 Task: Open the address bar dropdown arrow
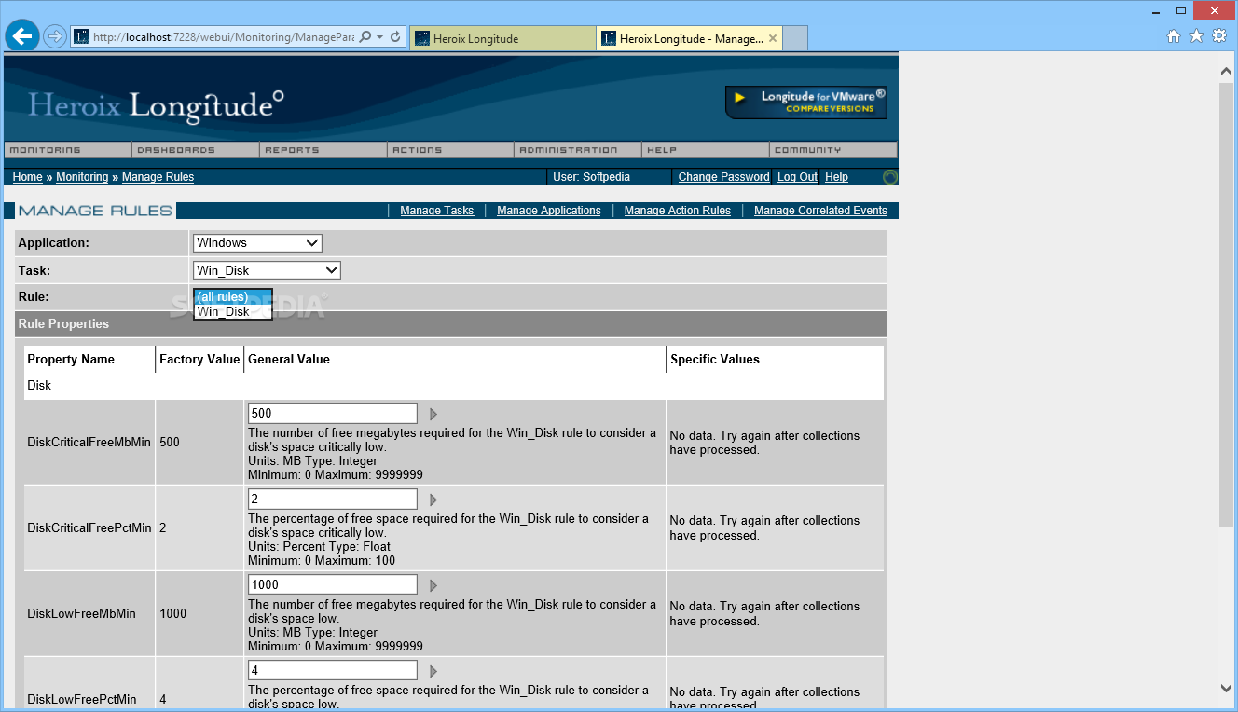click(x=380, y=37)
